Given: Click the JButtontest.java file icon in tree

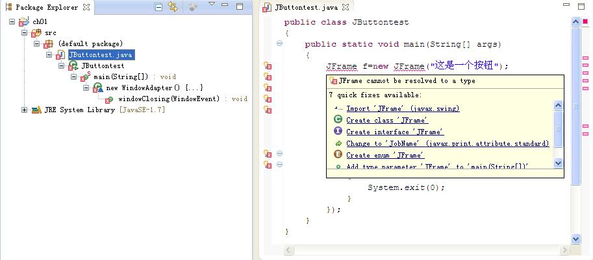Looking at the screenshot, I should [60, 55].
